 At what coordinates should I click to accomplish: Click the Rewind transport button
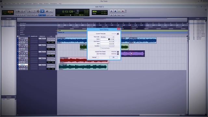[x=115, y=15]
